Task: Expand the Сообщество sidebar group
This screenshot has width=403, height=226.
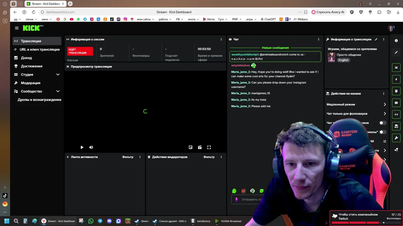Action: [37, 91]
